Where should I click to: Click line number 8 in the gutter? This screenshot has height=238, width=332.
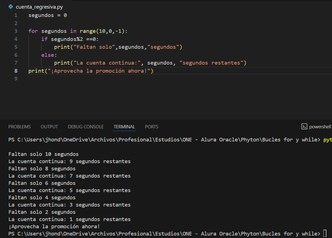pos(16,71)
